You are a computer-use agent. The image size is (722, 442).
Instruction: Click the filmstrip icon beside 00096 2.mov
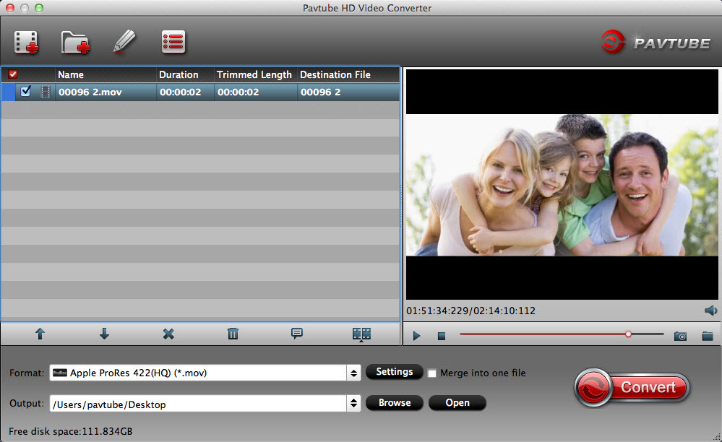45,92
